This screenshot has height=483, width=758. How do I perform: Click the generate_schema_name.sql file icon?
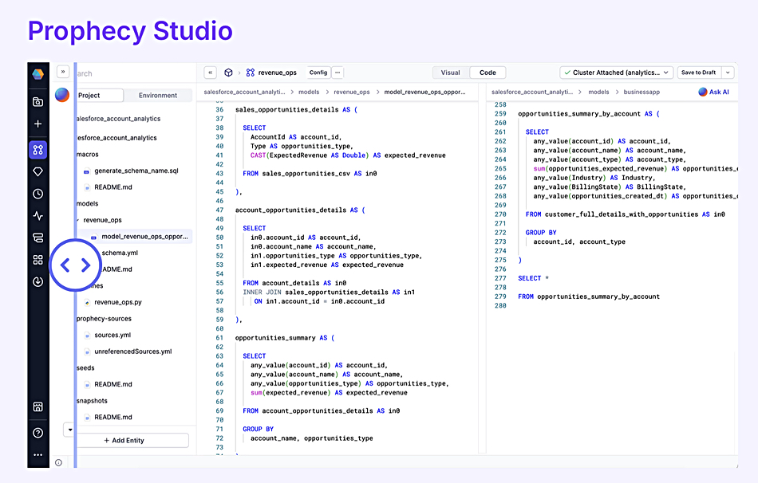[x=86, y=171]
